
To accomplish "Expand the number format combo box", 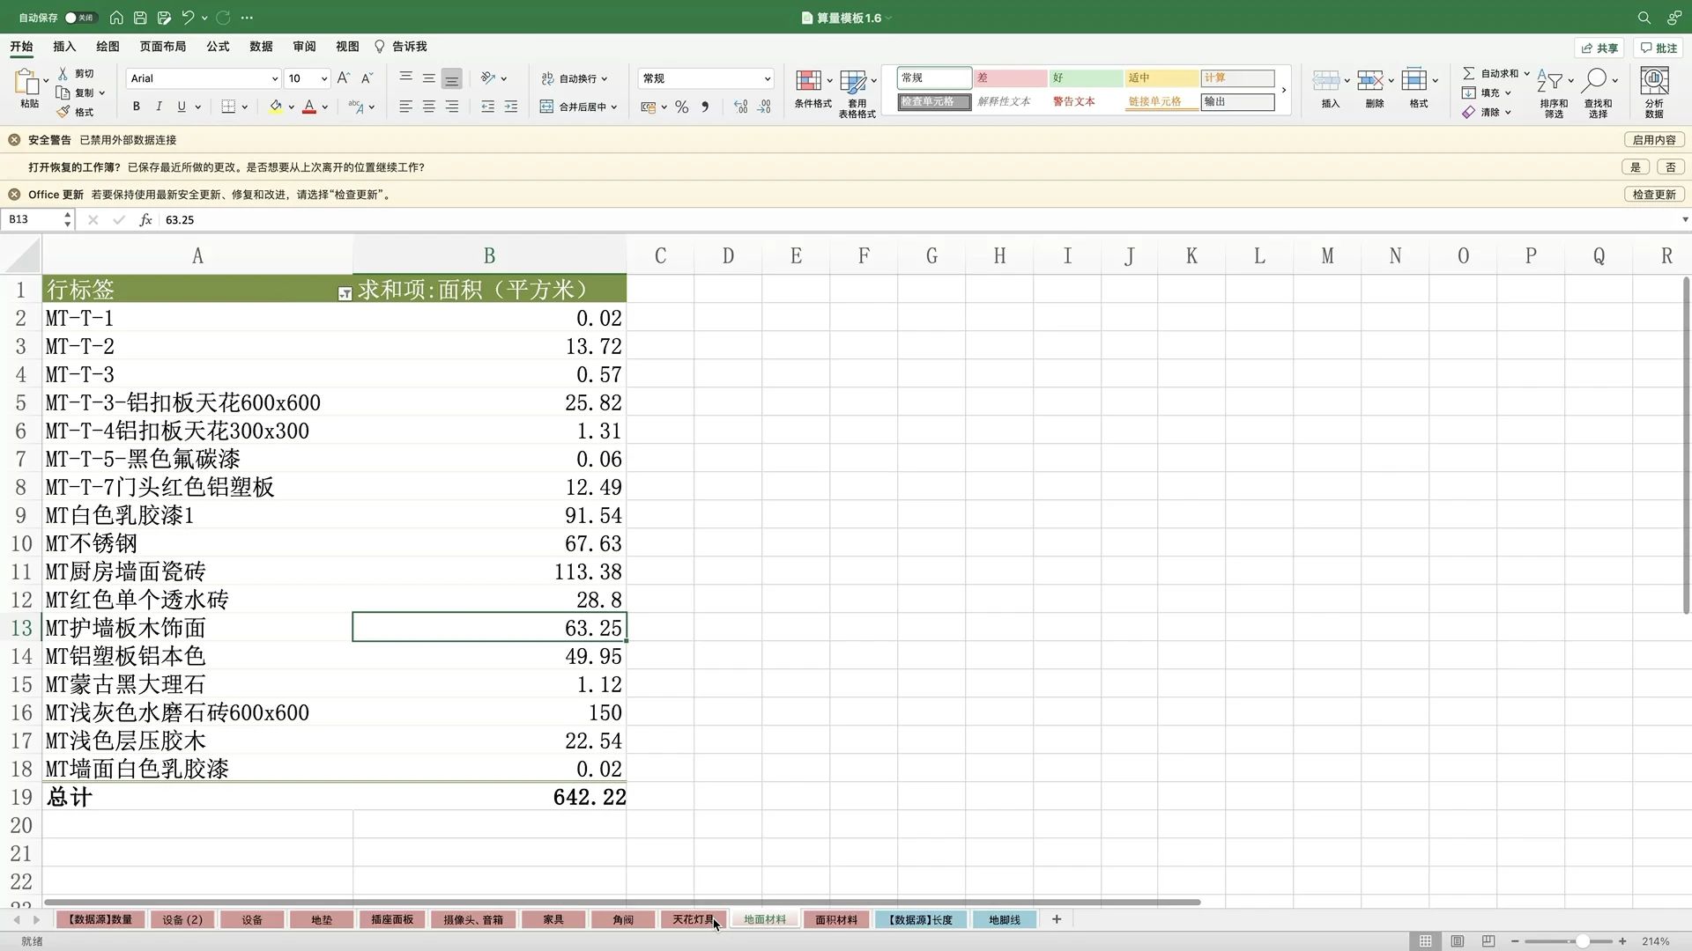I will pyautogui.click(x=767, y=79).
